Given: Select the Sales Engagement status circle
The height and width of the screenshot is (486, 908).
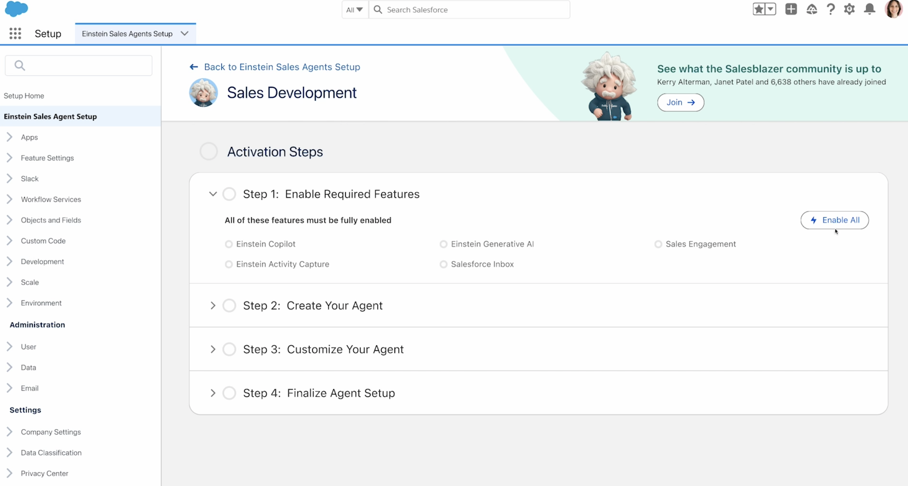Looking at the screenshot, I should click(658, 244).
